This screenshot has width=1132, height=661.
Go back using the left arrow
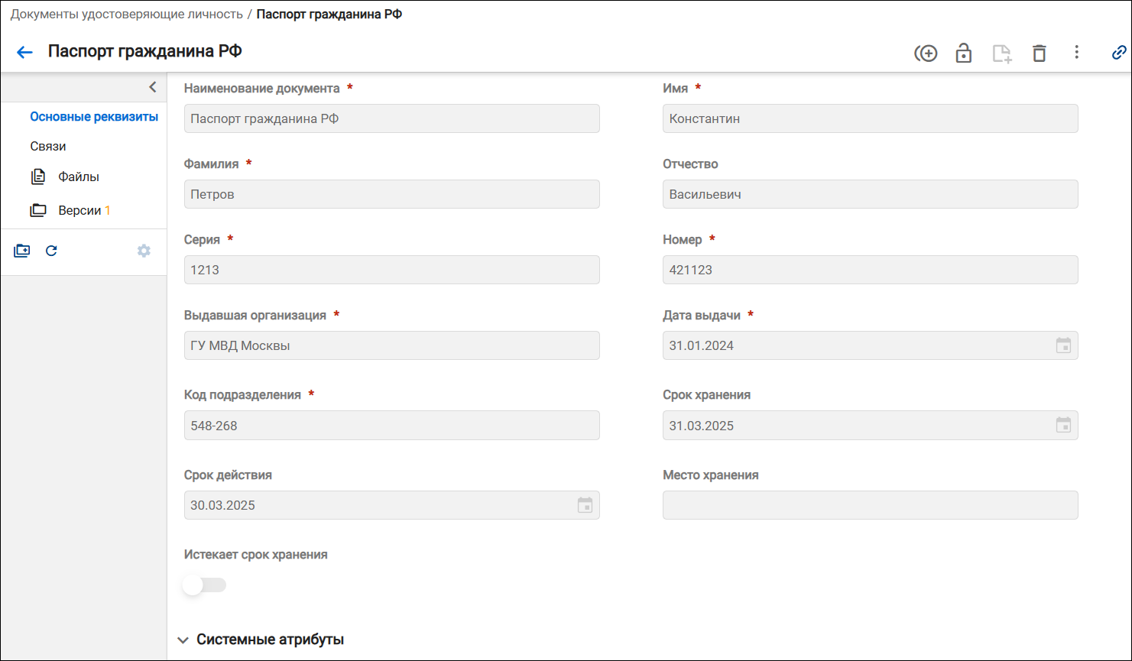[x=24, y=53]
